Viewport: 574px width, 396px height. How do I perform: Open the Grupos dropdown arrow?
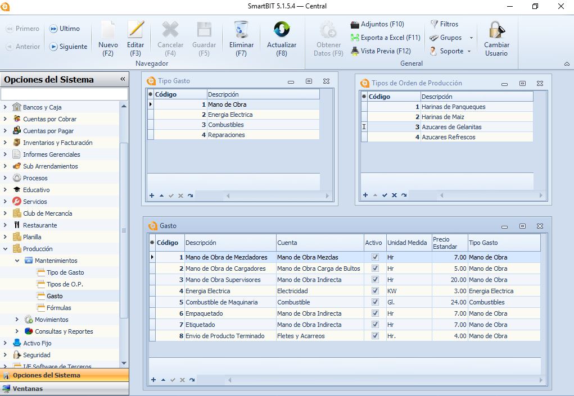[x=471, y=38]
